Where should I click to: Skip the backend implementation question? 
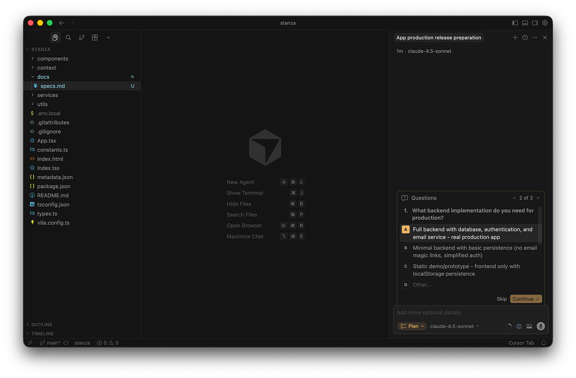501,299
